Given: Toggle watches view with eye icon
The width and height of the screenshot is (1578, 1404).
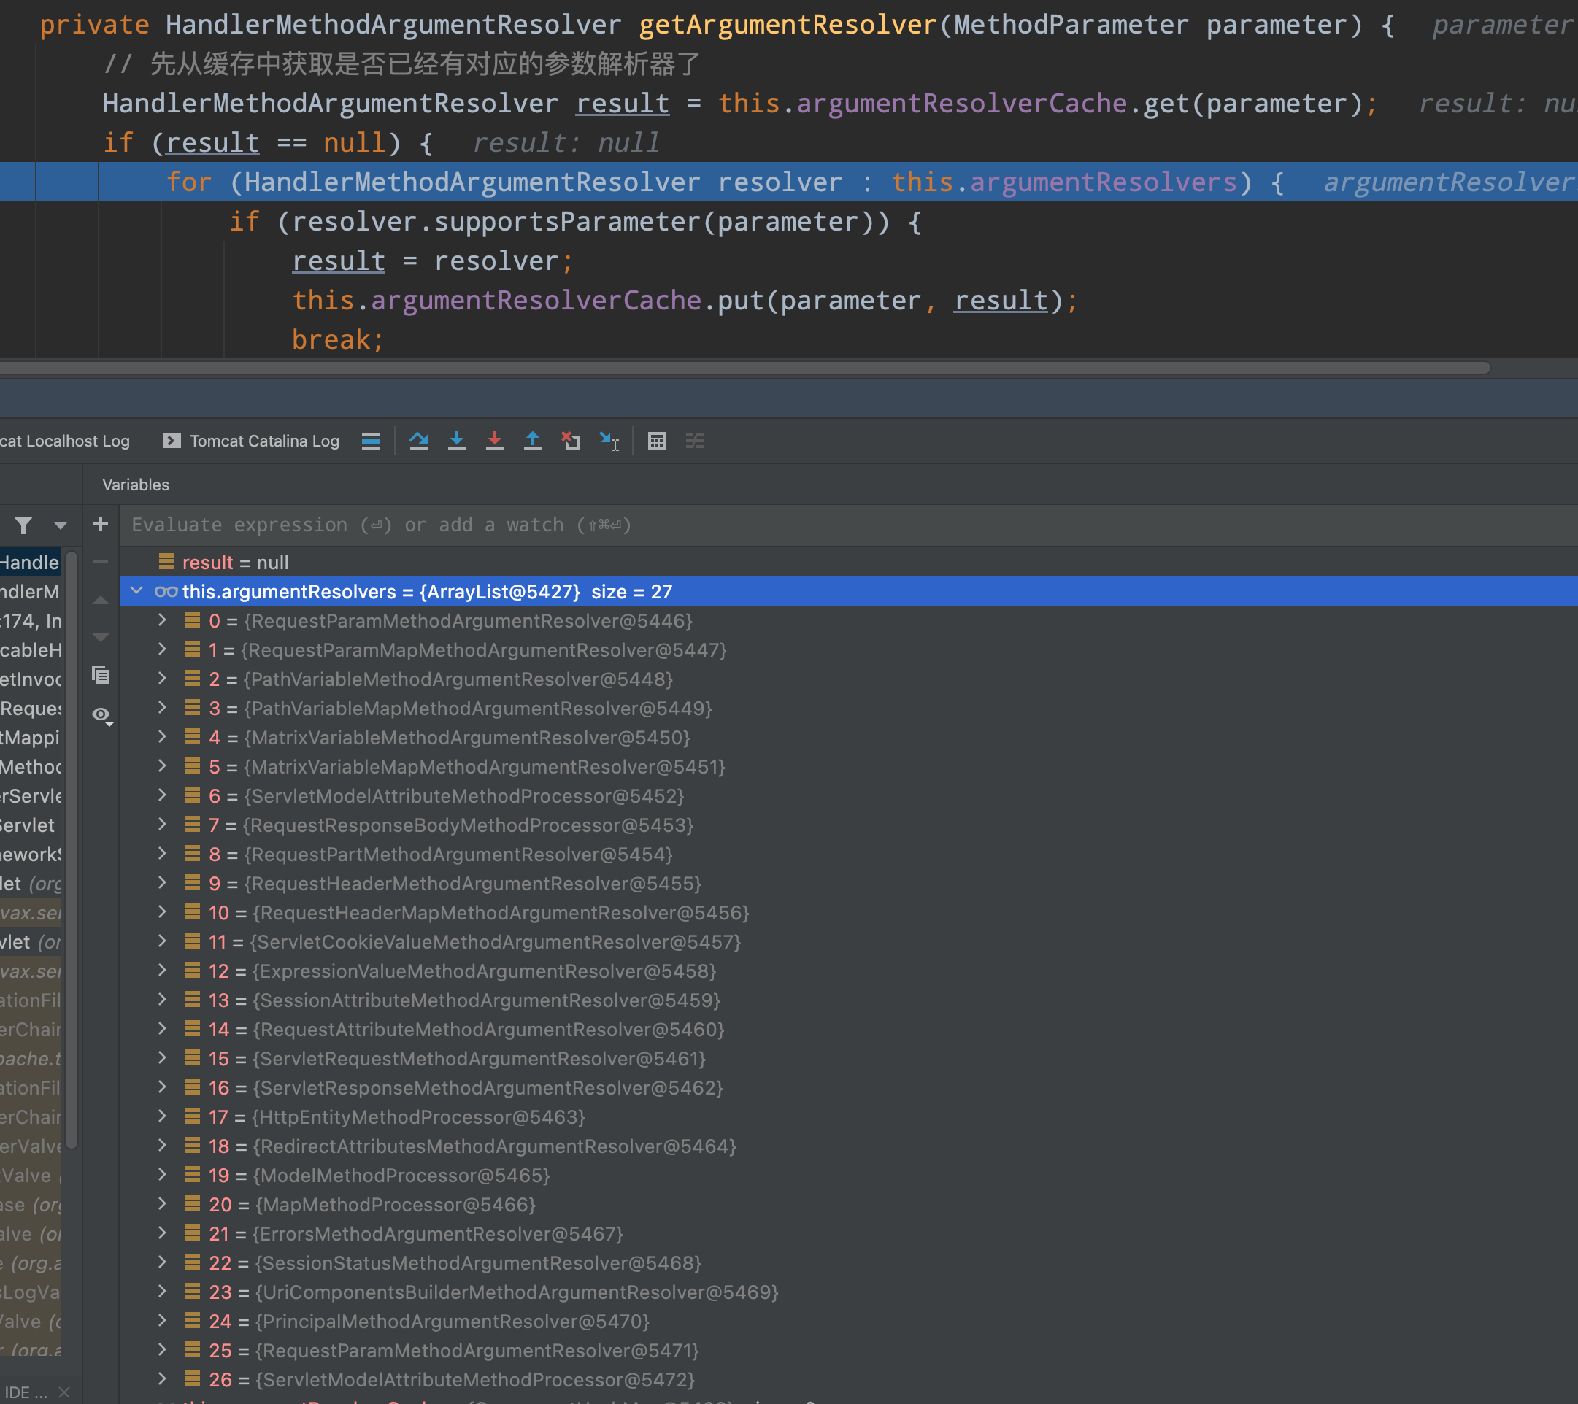Looking at the screenshot, I should tap(101, 714).
